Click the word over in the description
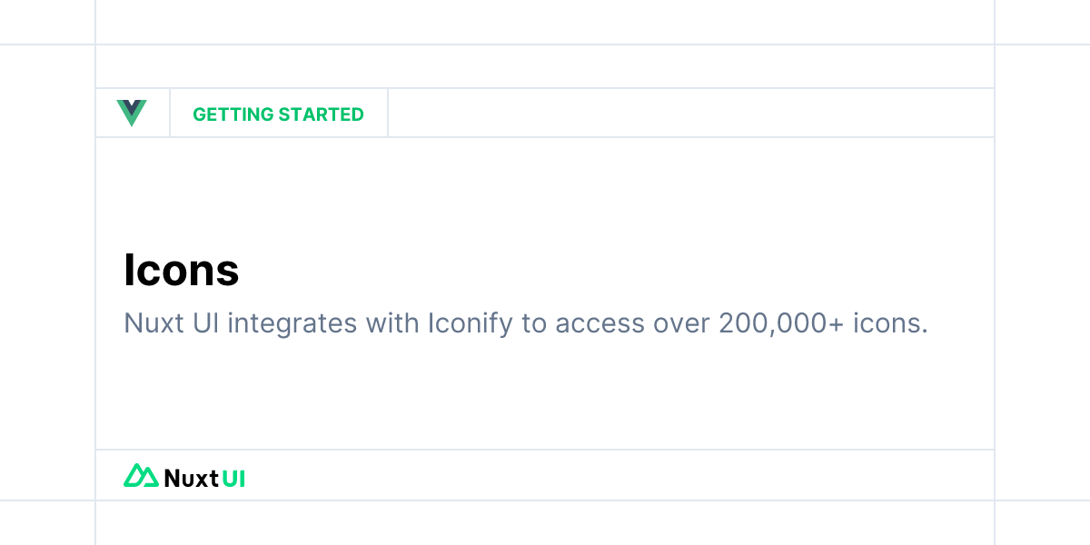The width and height of the screenshot is (1090, 545). coord(681,325)
